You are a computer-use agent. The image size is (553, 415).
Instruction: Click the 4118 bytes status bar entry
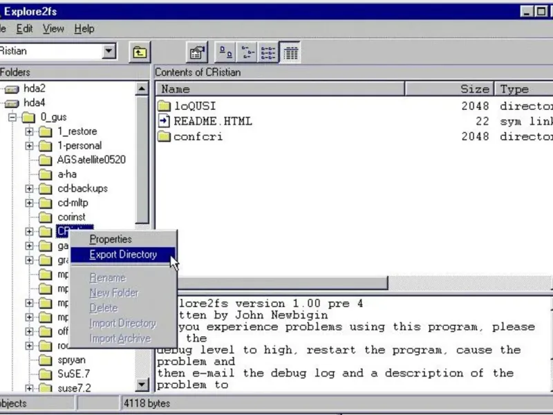(x=147, y=403)
